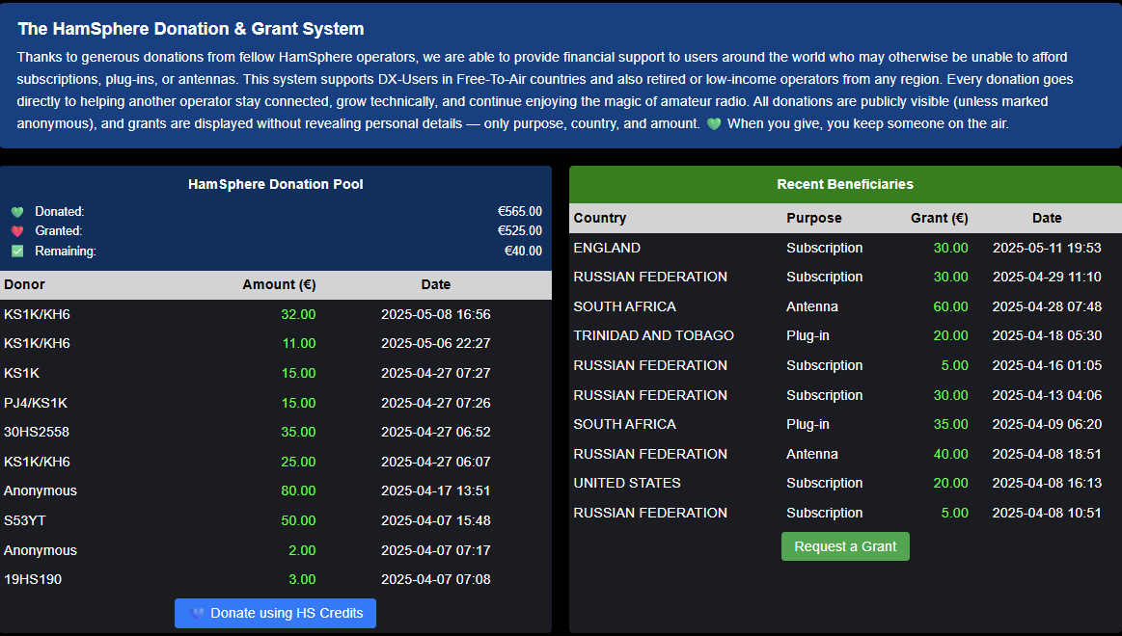This screenshot has height=636, width=1122.
Task: Click donor 19HS190
Action: coord(33,579)
